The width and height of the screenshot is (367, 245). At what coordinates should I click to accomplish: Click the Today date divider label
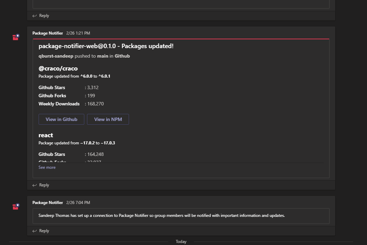181,242
